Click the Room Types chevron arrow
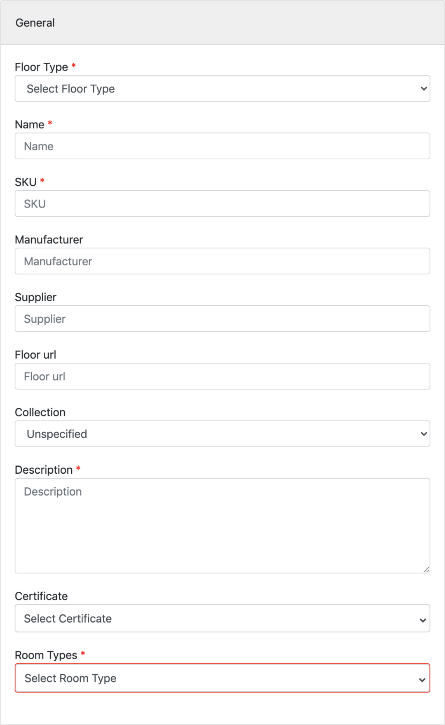This screenshot has width=445, height=725. 422,680
